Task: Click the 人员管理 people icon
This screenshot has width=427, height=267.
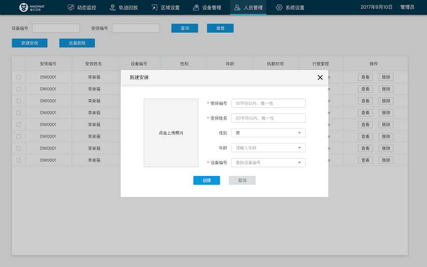Action: point(237,8)
